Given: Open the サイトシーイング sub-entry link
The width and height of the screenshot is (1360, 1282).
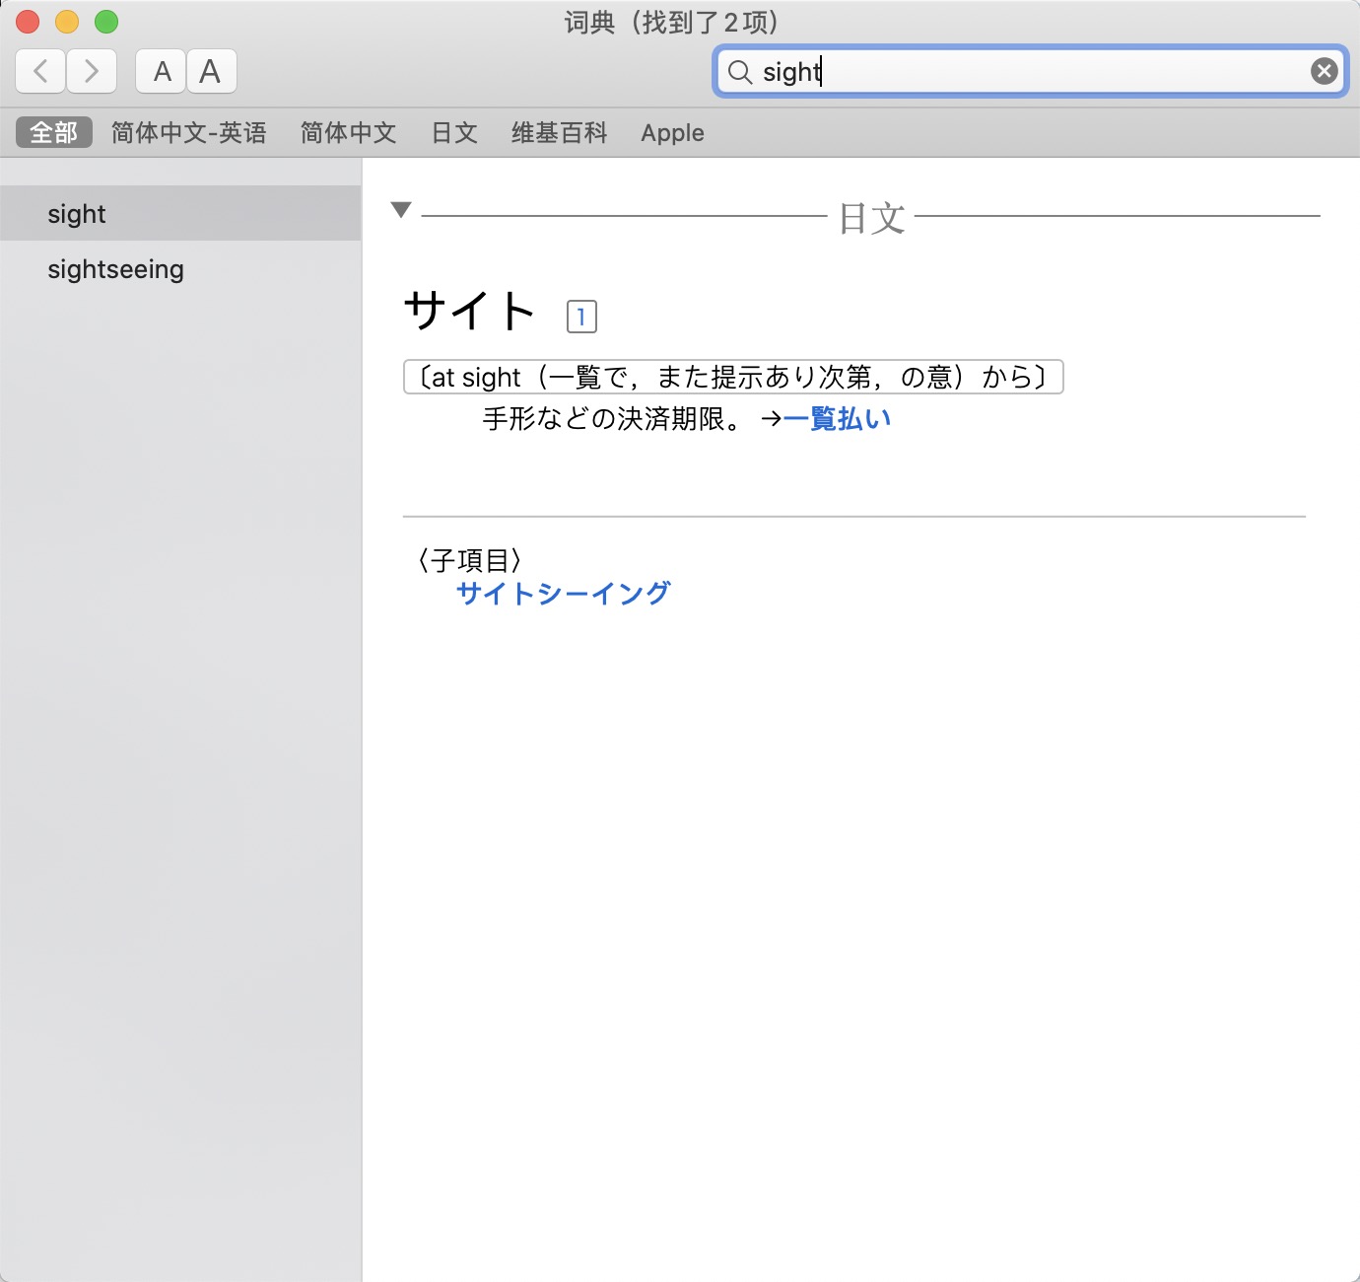Looking at the screenshot, I should pos(563,593).
